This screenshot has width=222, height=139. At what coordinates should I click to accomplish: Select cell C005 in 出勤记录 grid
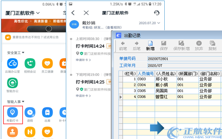click(x=146, y=91)
